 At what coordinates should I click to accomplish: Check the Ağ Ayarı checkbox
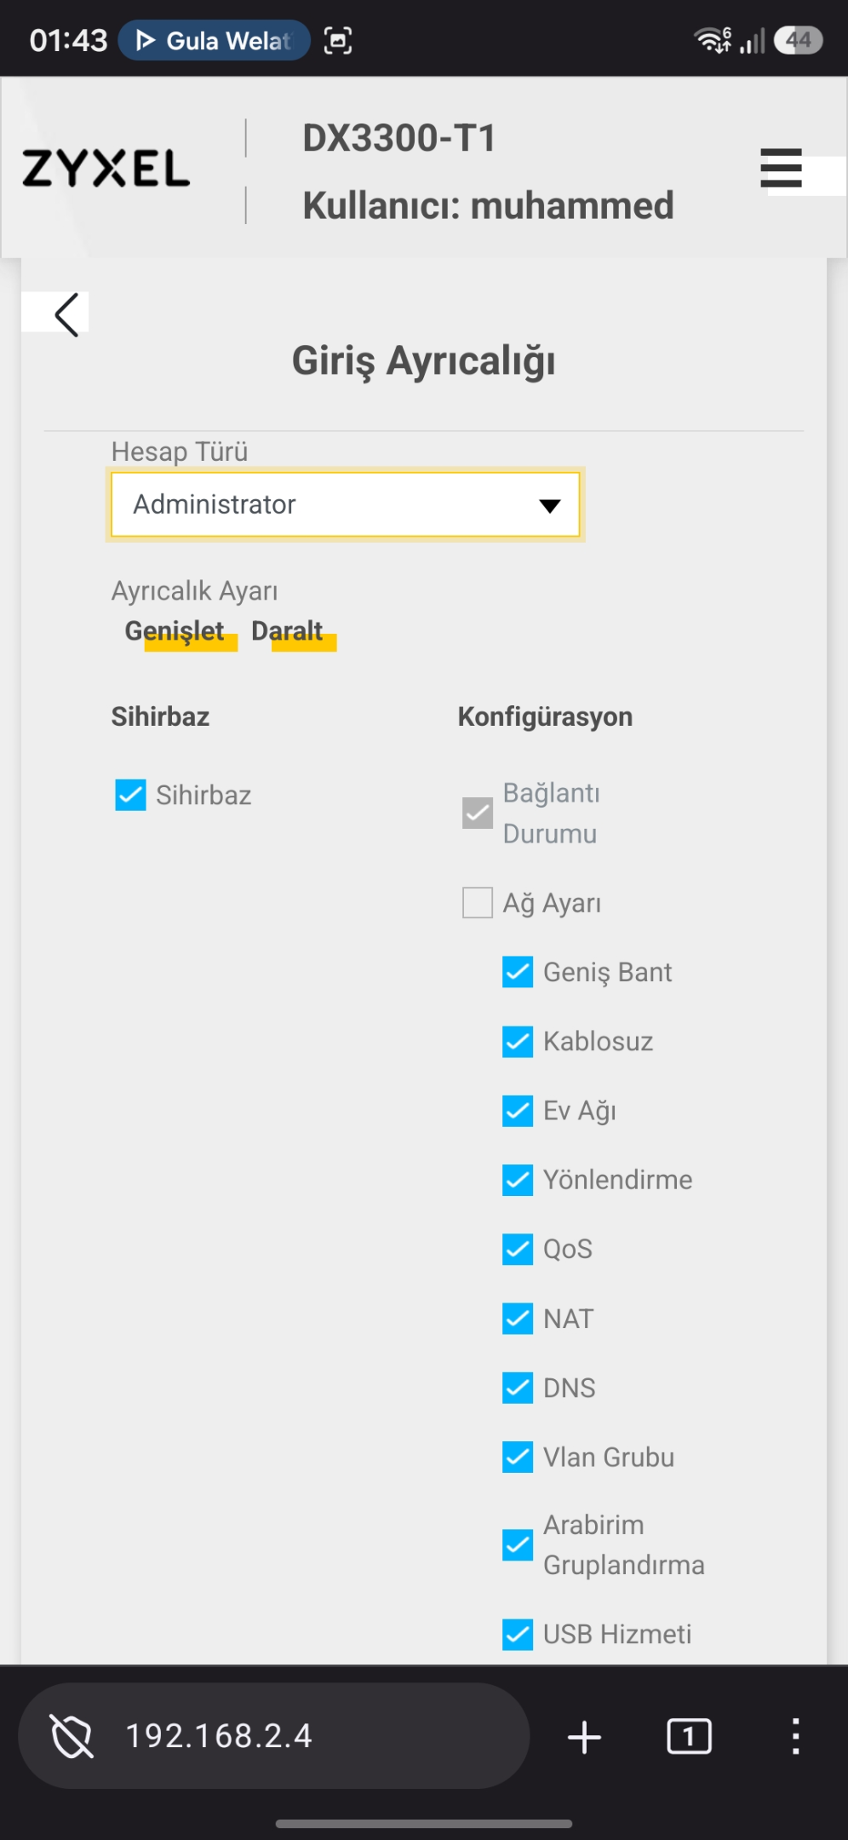[x=477, y=902]
